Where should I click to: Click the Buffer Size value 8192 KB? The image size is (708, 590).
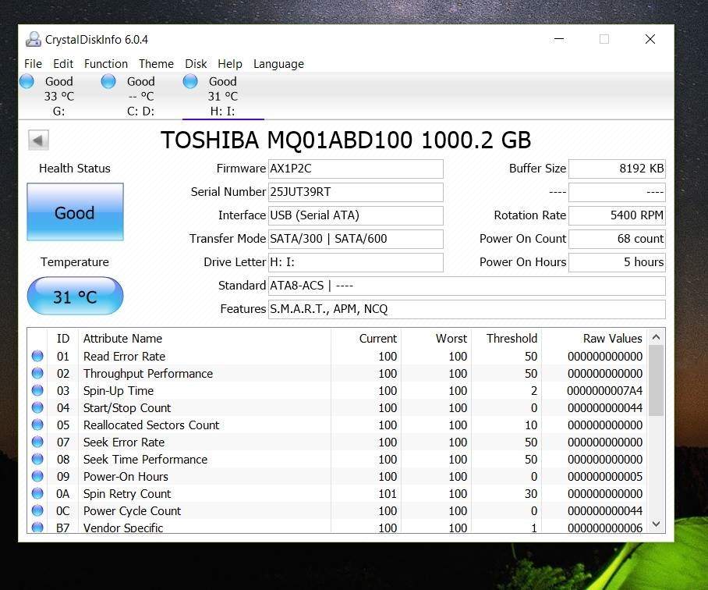(x=617, y=169)
